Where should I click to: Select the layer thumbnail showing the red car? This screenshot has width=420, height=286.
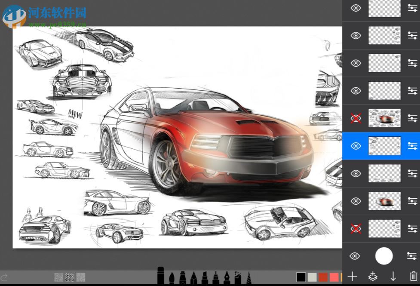[384, 201]
